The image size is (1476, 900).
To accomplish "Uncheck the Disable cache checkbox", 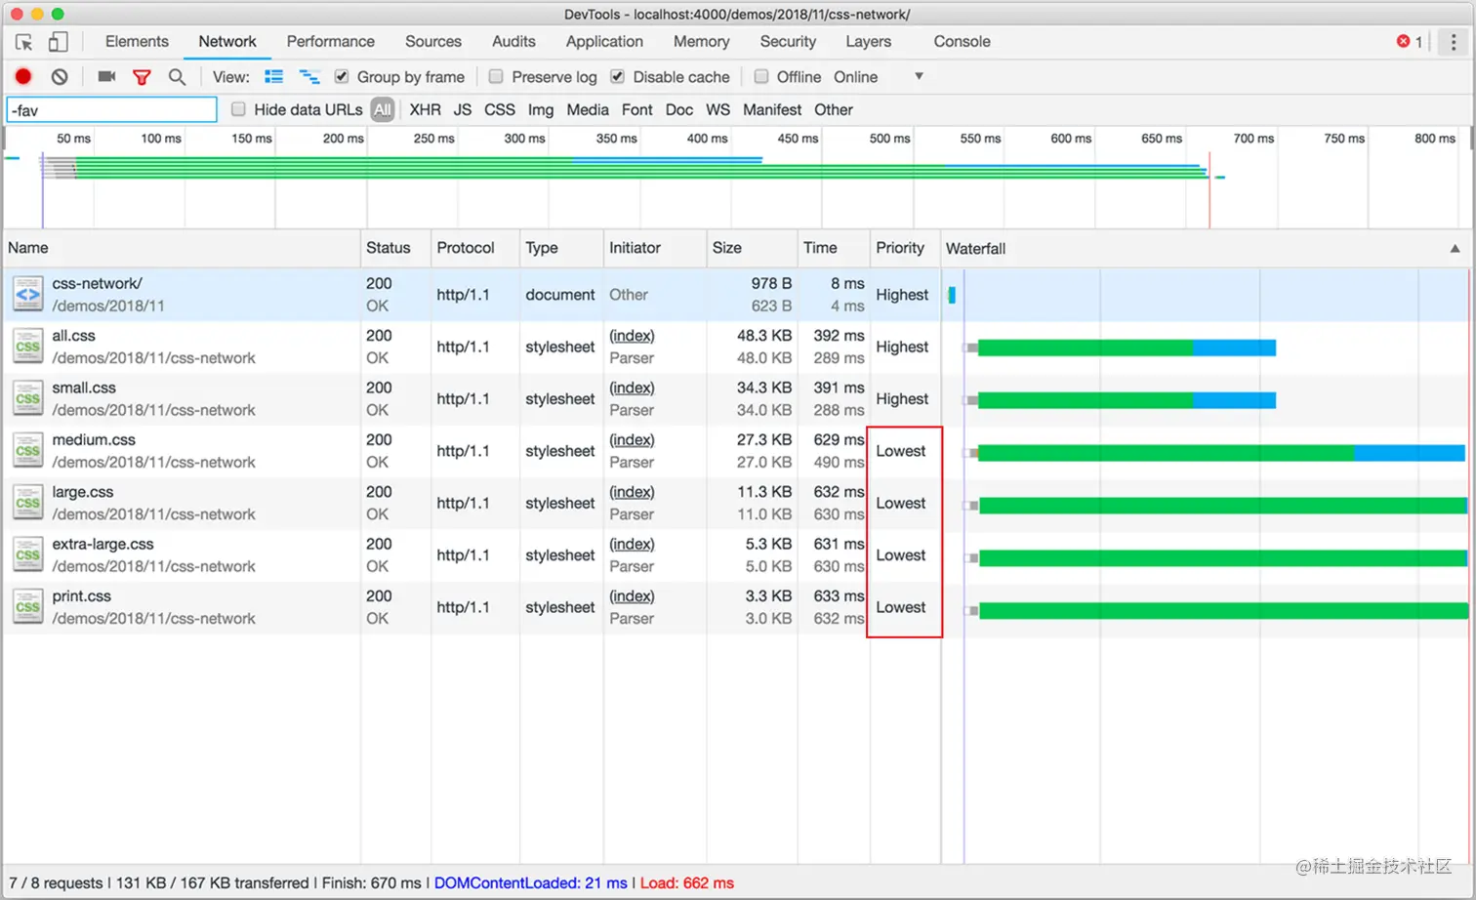I will coord(617,76).
